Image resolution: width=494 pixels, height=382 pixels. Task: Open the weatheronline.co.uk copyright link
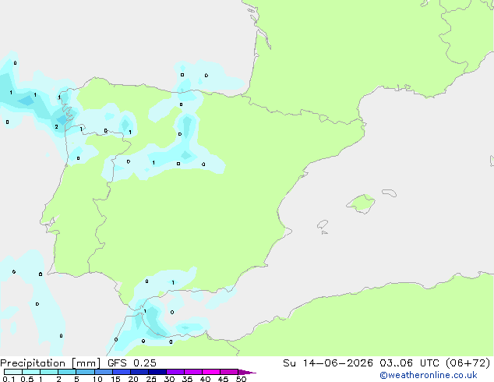(429, 375)
